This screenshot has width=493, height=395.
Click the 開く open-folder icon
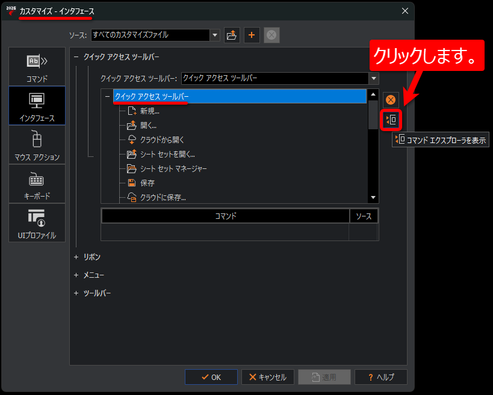tap(132, 125)
